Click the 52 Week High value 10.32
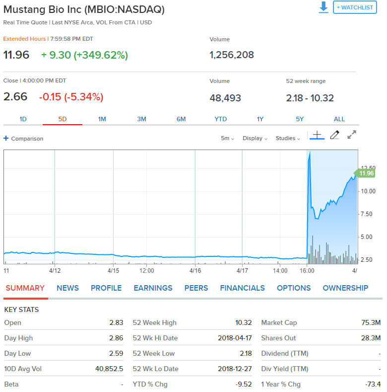The image size is (387, 392). [244, 322]
